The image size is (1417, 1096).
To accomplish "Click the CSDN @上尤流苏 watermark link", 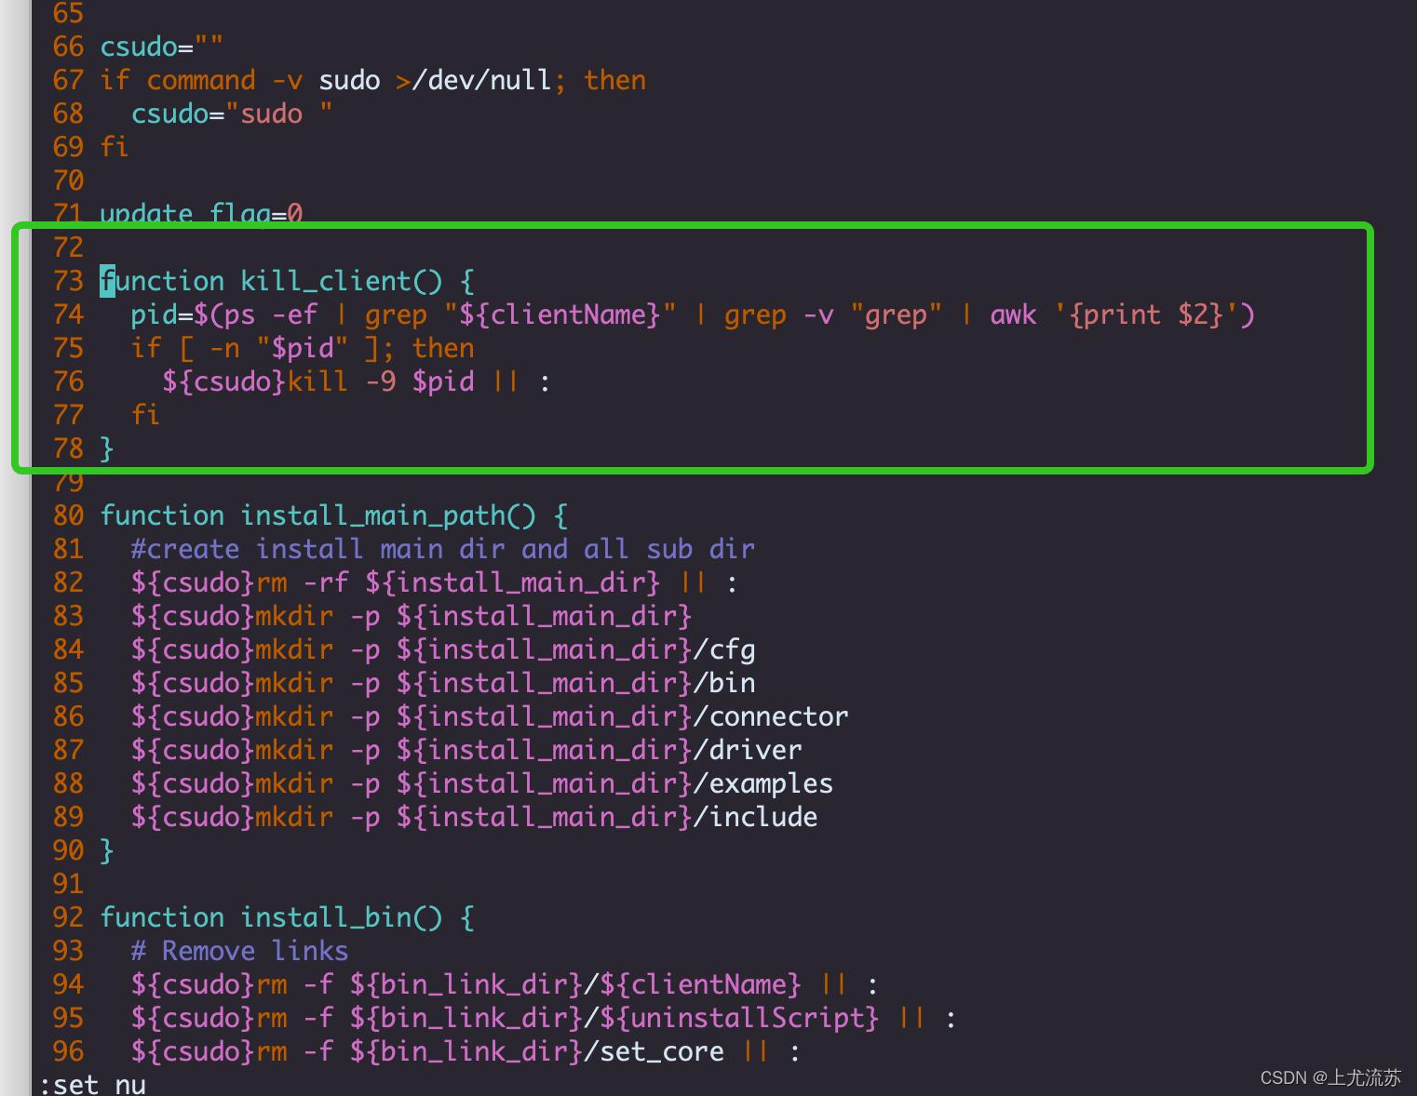I will coord(1329,1076).
